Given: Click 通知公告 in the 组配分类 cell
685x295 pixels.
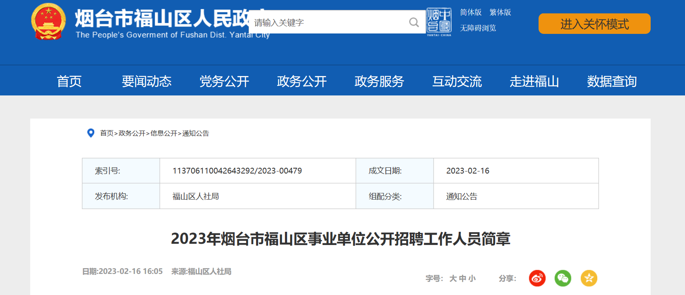Looking at the screenshot, I should (462, 196).
